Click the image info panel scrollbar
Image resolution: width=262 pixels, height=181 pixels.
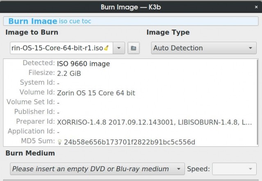(257, 102)
